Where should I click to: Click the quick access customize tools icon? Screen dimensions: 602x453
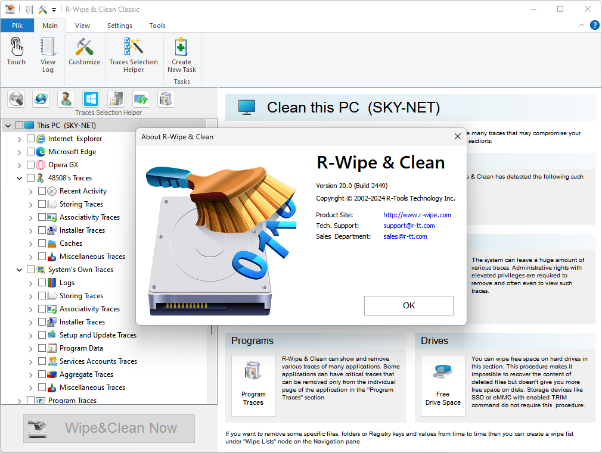pyautogui.click(x=42, y=9)
